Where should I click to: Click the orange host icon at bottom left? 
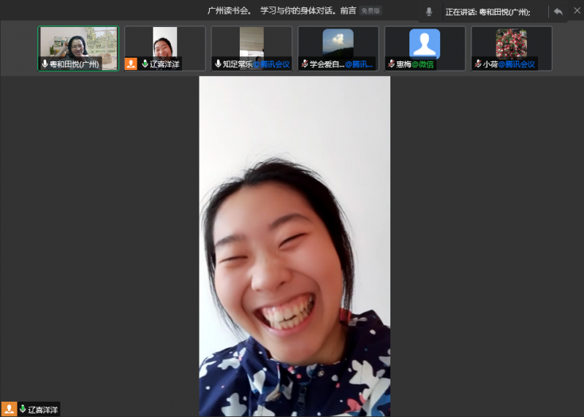click(9, 409)
